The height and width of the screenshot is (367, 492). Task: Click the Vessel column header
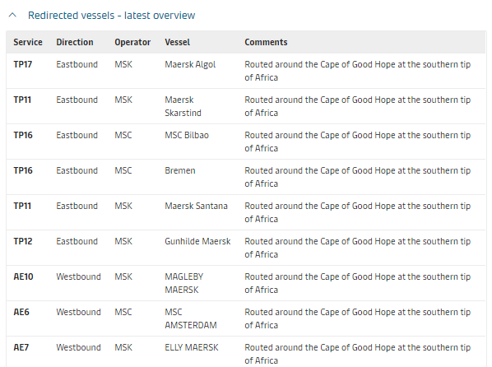177,42
